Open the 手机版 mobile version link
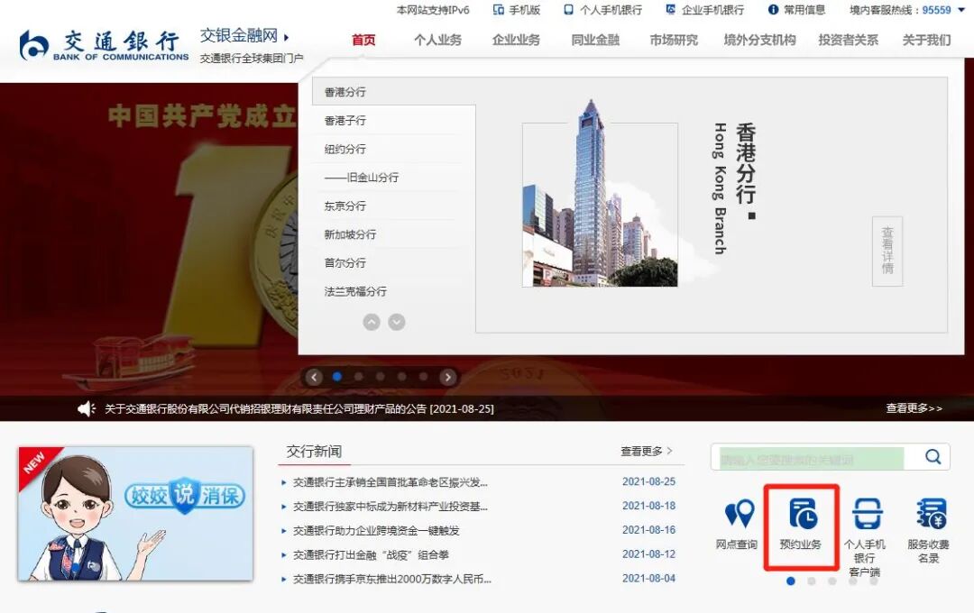974x613 pixels. [x=516, y=10]
